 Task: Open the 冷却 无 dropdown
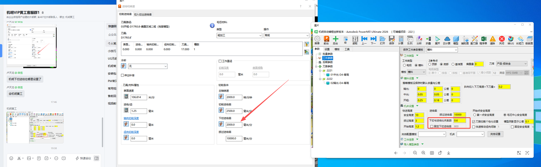148,66
